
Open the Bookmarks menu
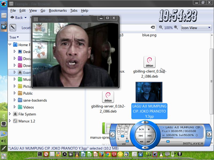pos(58,10)
